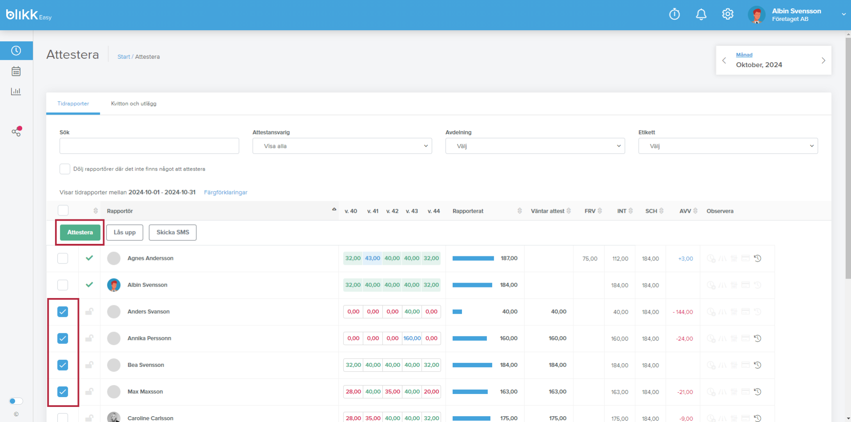Screen dimensions: 851x422
Task: Click the unlocked padlock for Bea Svensson
Action: 89,365
